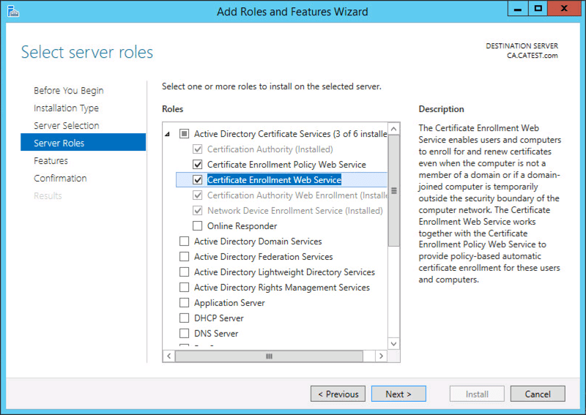586x415 pixels.
Task: Click Certification Authority Web Enrollment checkbox
Action: click(198, 195)
